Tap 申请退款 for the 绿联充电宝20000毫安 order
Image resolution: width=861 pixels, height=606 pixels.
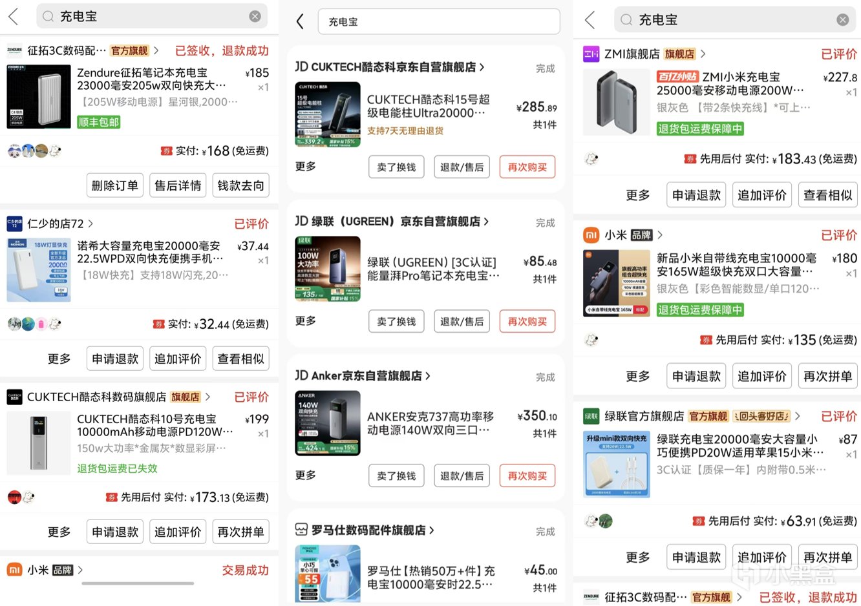pos(696,557)
